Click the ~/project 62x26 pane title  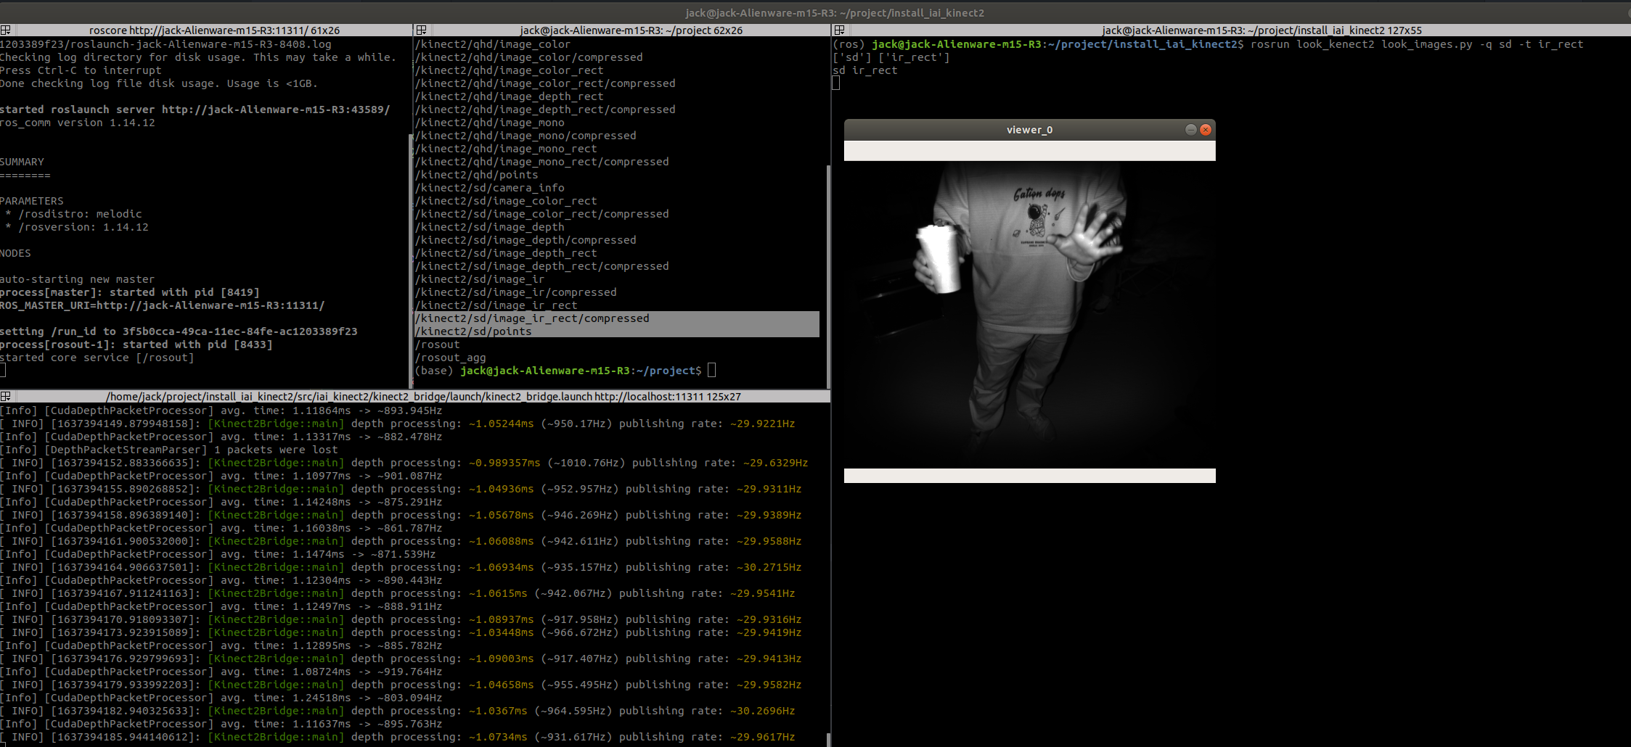pyautogui.click(x=631, y=30)
